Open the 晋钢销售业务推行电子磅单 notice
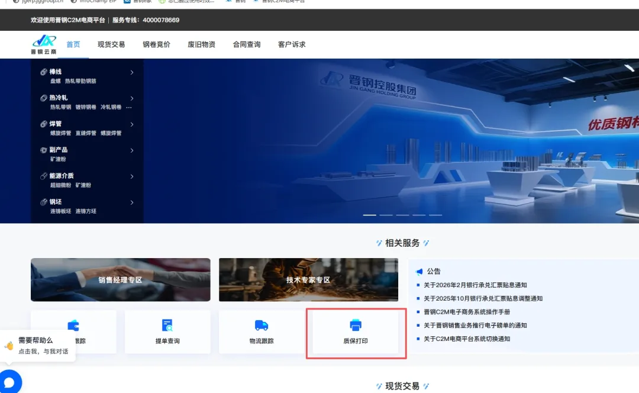 click(475, 326)
